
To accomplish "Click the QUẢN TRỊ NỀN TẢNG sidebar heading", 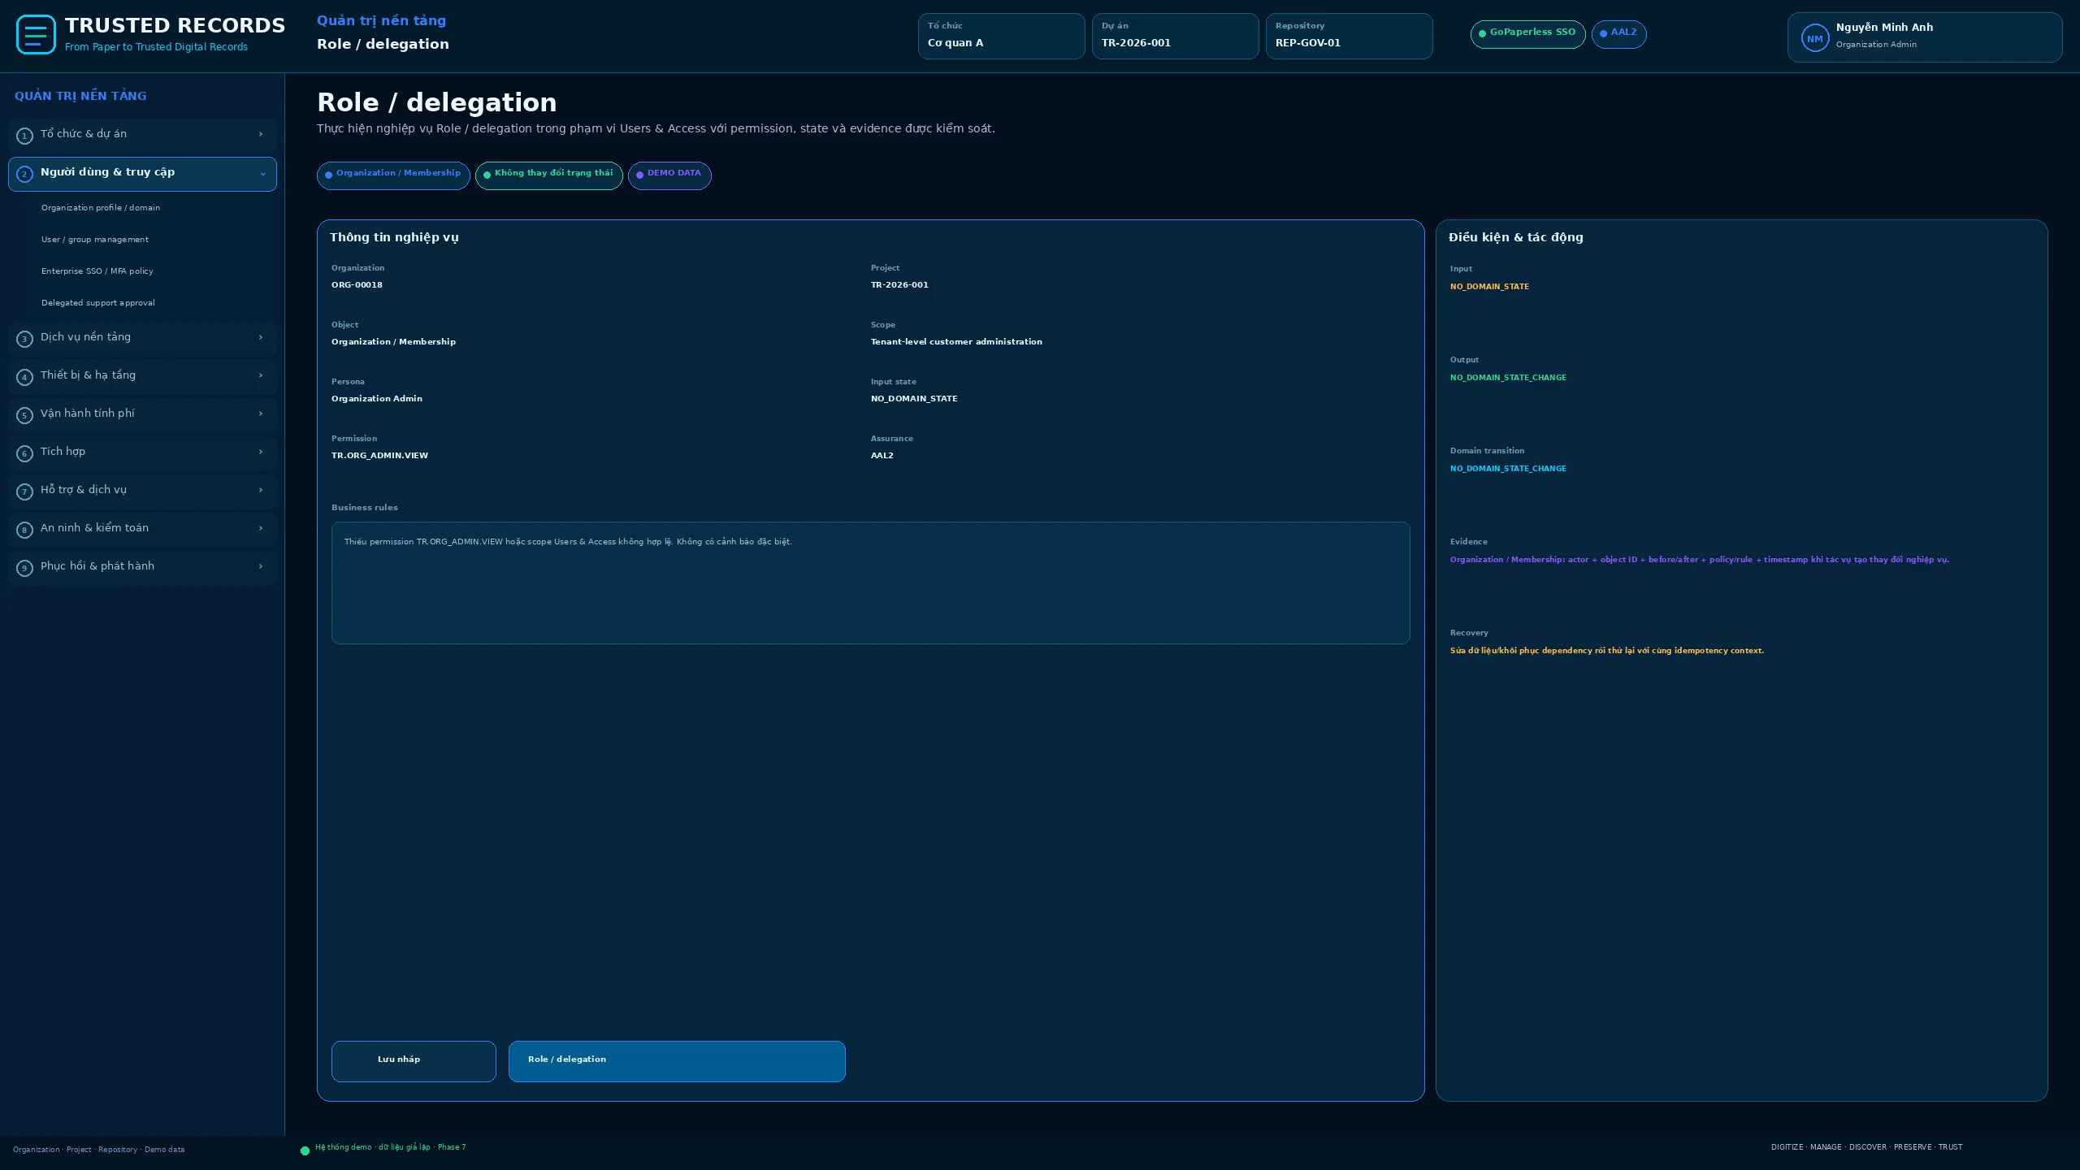I will tap(80, 96).
